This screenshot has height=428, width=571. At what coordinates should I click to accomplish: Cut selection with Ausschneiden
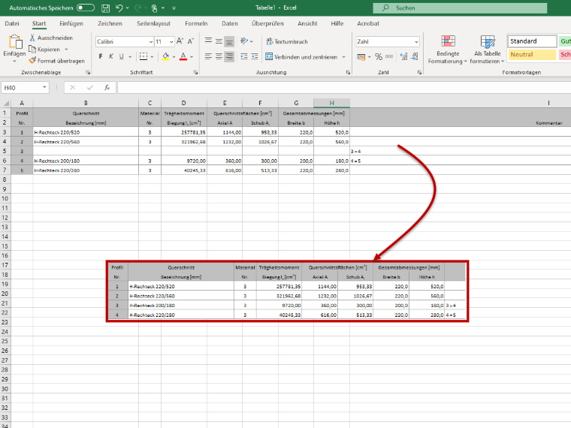[x=51, y=38]
